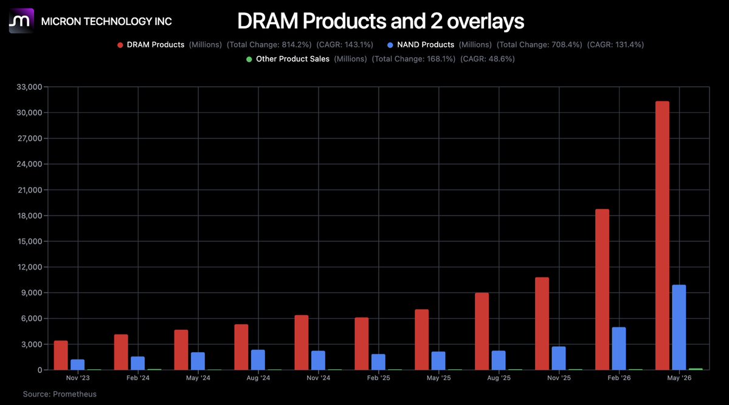Click the May '24 x-axis label
Screen dimensions: 729x405
[x=198, y=378]
